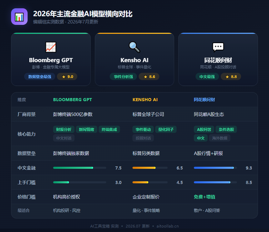
Task: Click the A股问答 tag
Action: (204, 129)
